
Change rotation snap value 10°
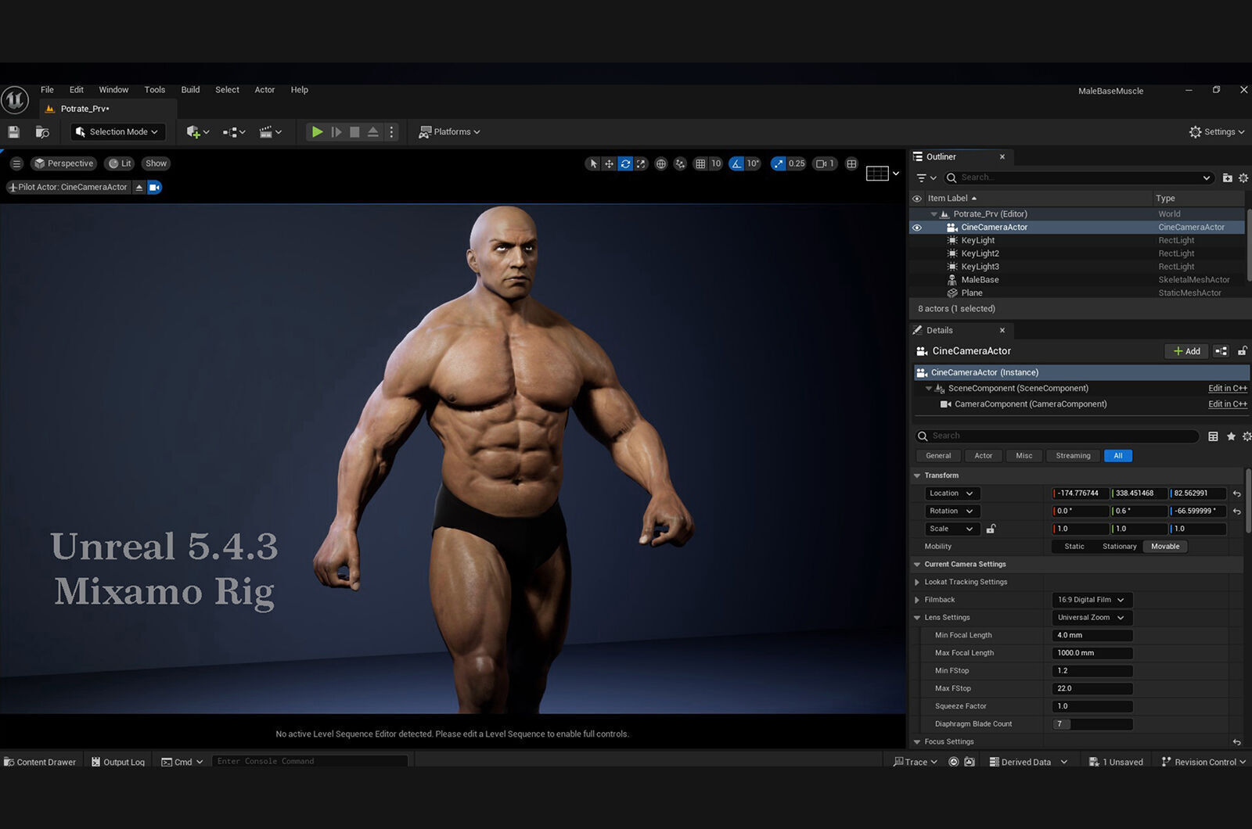pyautogui.click(x=753, y=163)
